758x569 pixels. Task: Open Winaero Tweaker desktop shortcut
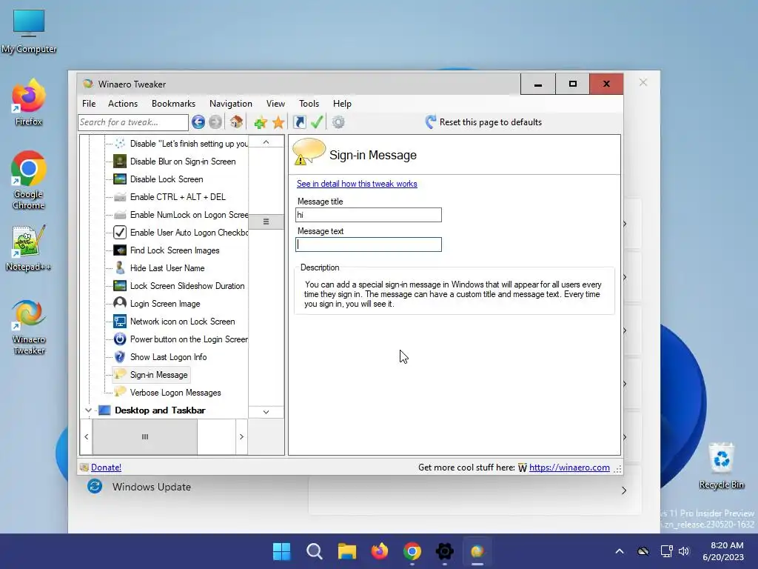click(29, 327)
